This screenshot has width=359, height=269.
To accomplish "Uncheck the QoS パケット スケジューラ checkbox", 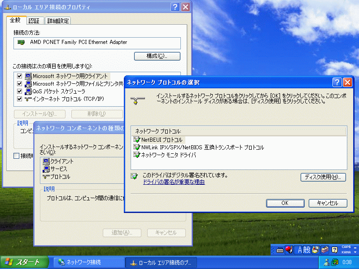I will click(19, 91).
